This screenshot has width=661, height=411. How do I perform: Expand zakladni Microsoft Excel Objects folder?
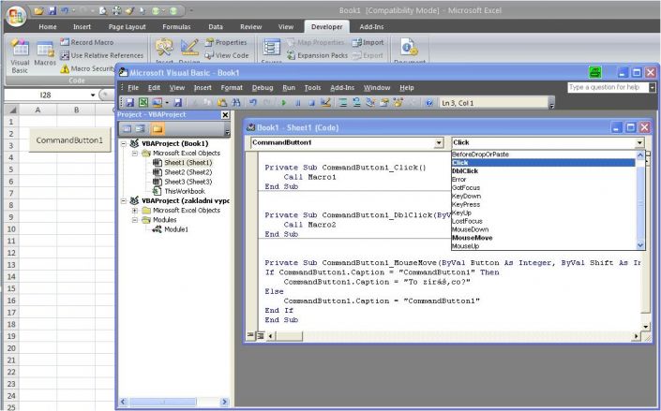[134, 210]
